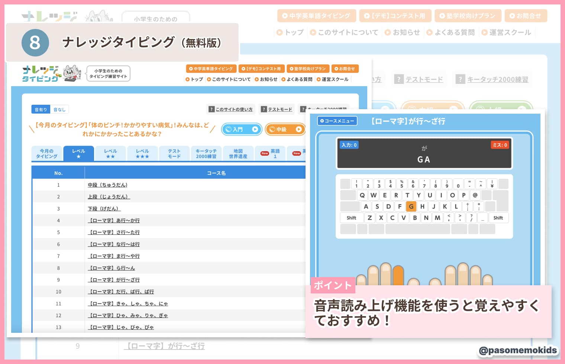565x364 pixels.
Task: Switch to レベル★★★ tab
Action: (142, 153)
